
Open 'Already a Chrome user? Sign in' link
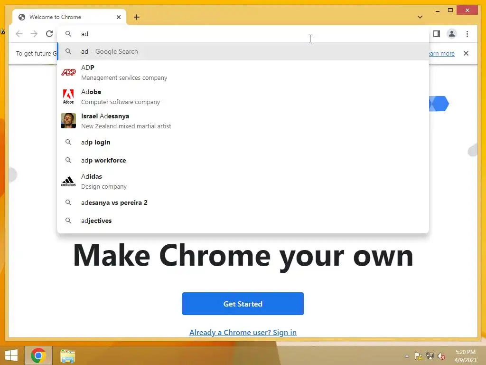point(243,332)
